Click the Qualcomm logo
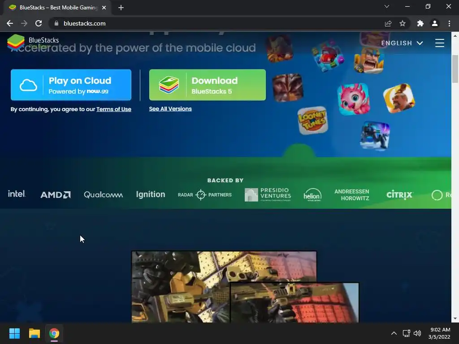 click(103, 194)
